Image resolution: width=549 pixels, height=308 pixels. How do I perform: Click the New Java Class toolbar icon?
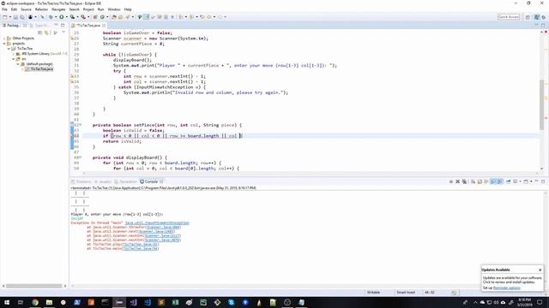pyautogui.click(x=102, y=17)
